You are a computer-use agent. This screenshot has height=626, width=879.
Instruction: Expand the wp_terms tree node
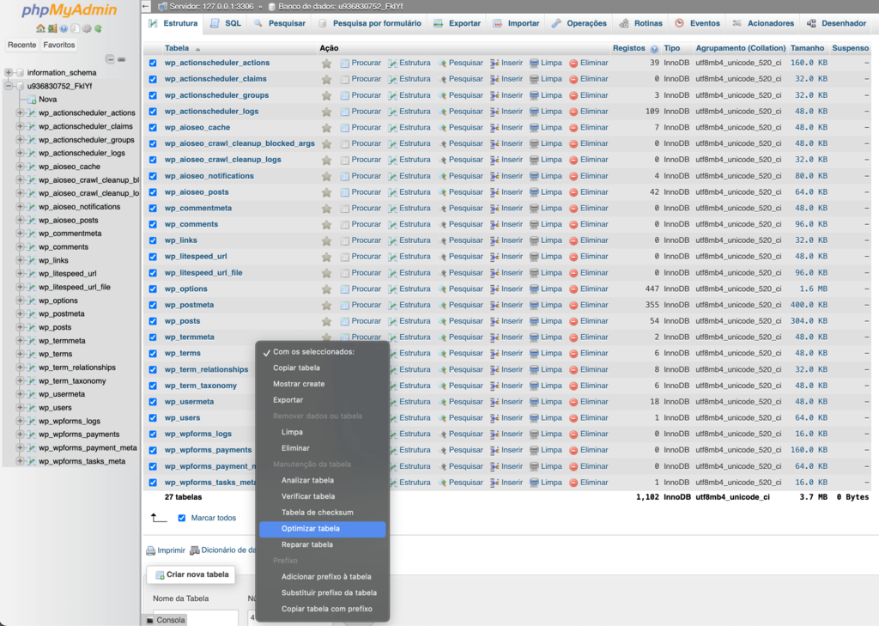click(x=21, y=354)
